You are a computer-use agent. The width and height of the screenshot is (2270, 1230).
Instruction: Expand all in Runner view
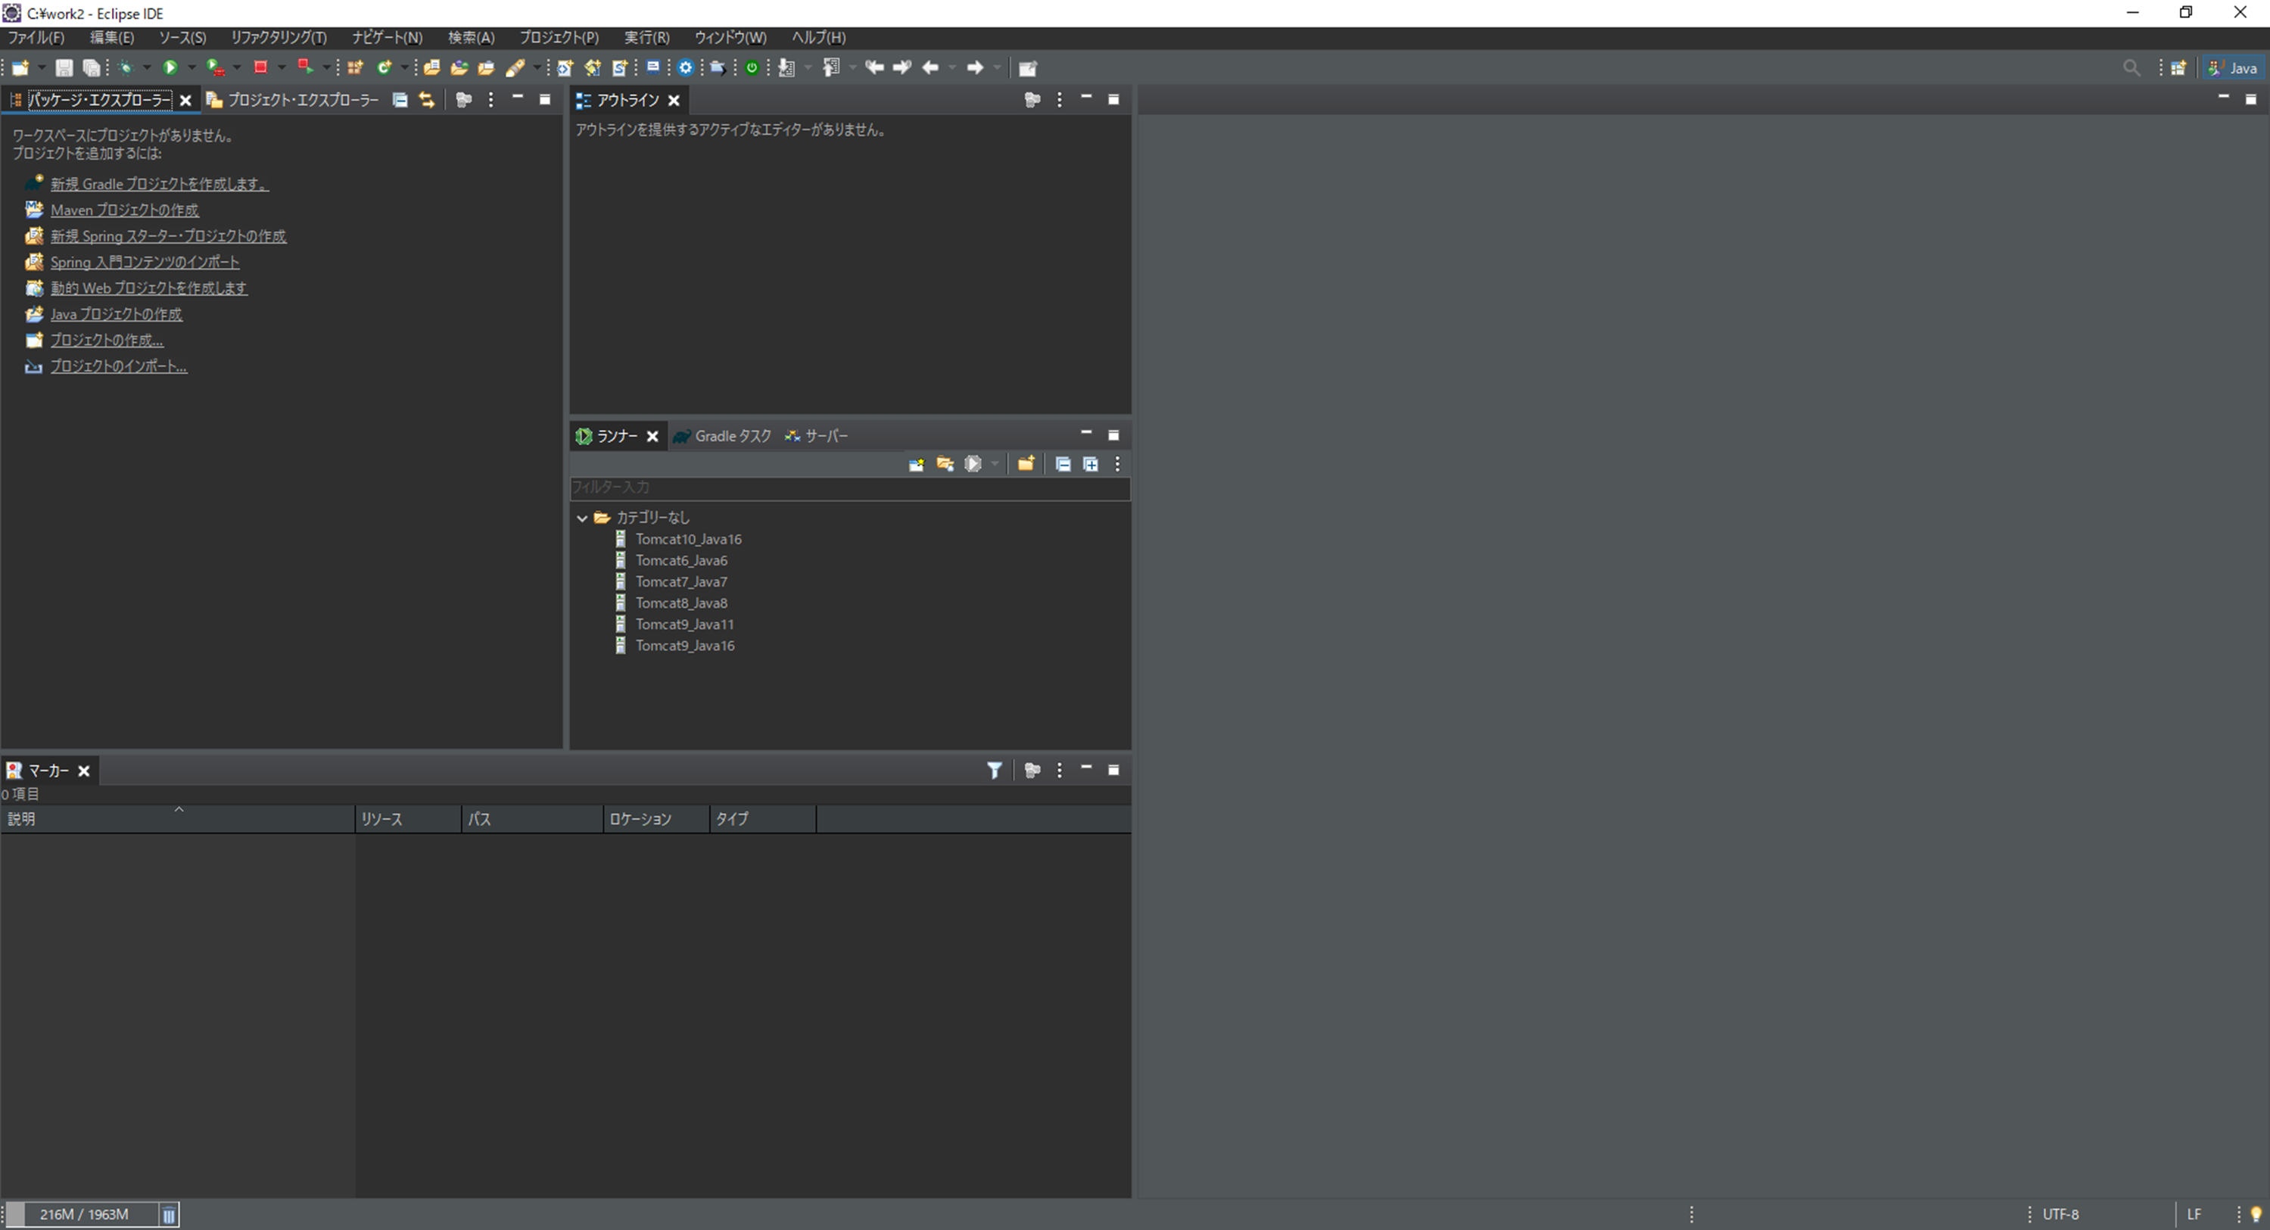[1091, 464]
